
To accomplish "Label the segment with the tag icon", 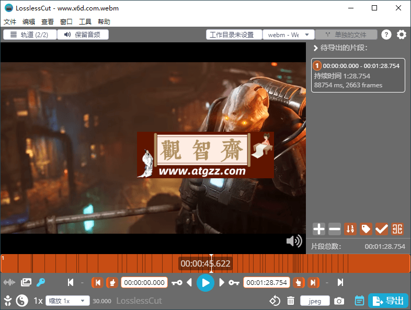I will [366, 229].
